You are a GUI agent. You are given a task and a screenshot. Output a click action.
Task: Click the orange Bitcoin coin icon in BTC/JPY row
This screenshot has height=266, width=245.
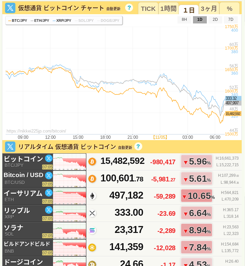point(92,162)
